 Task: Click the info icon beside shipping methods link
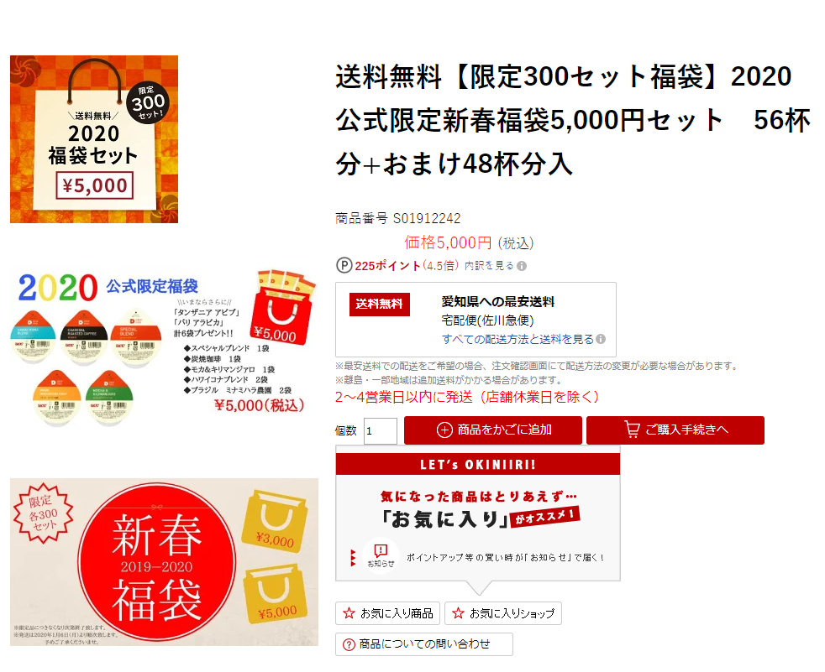click(x=601, y=339)
